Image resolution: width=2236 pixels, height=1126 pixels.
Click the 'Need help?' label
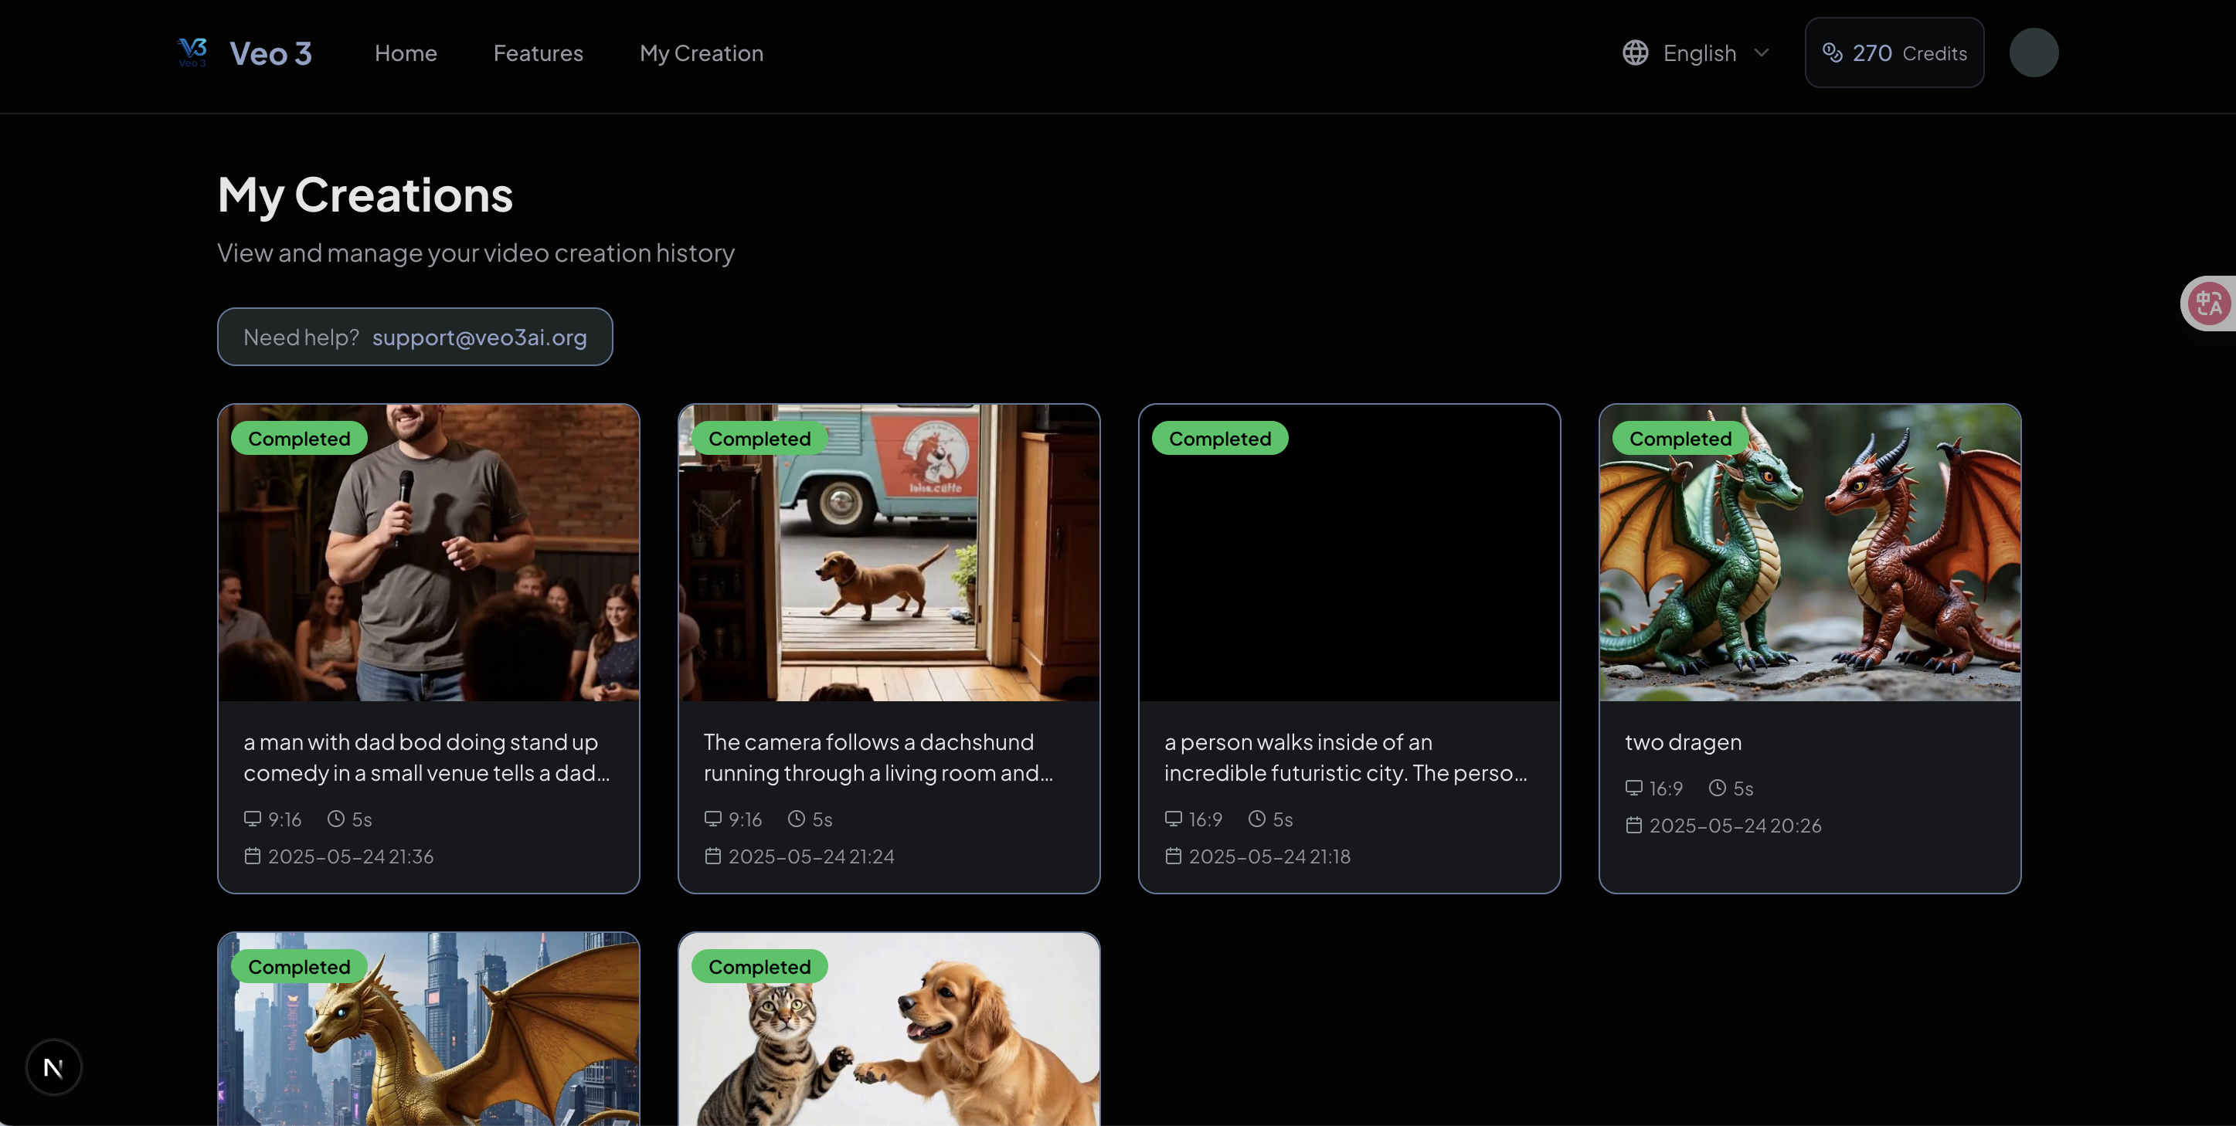click(x=301, y=337)
